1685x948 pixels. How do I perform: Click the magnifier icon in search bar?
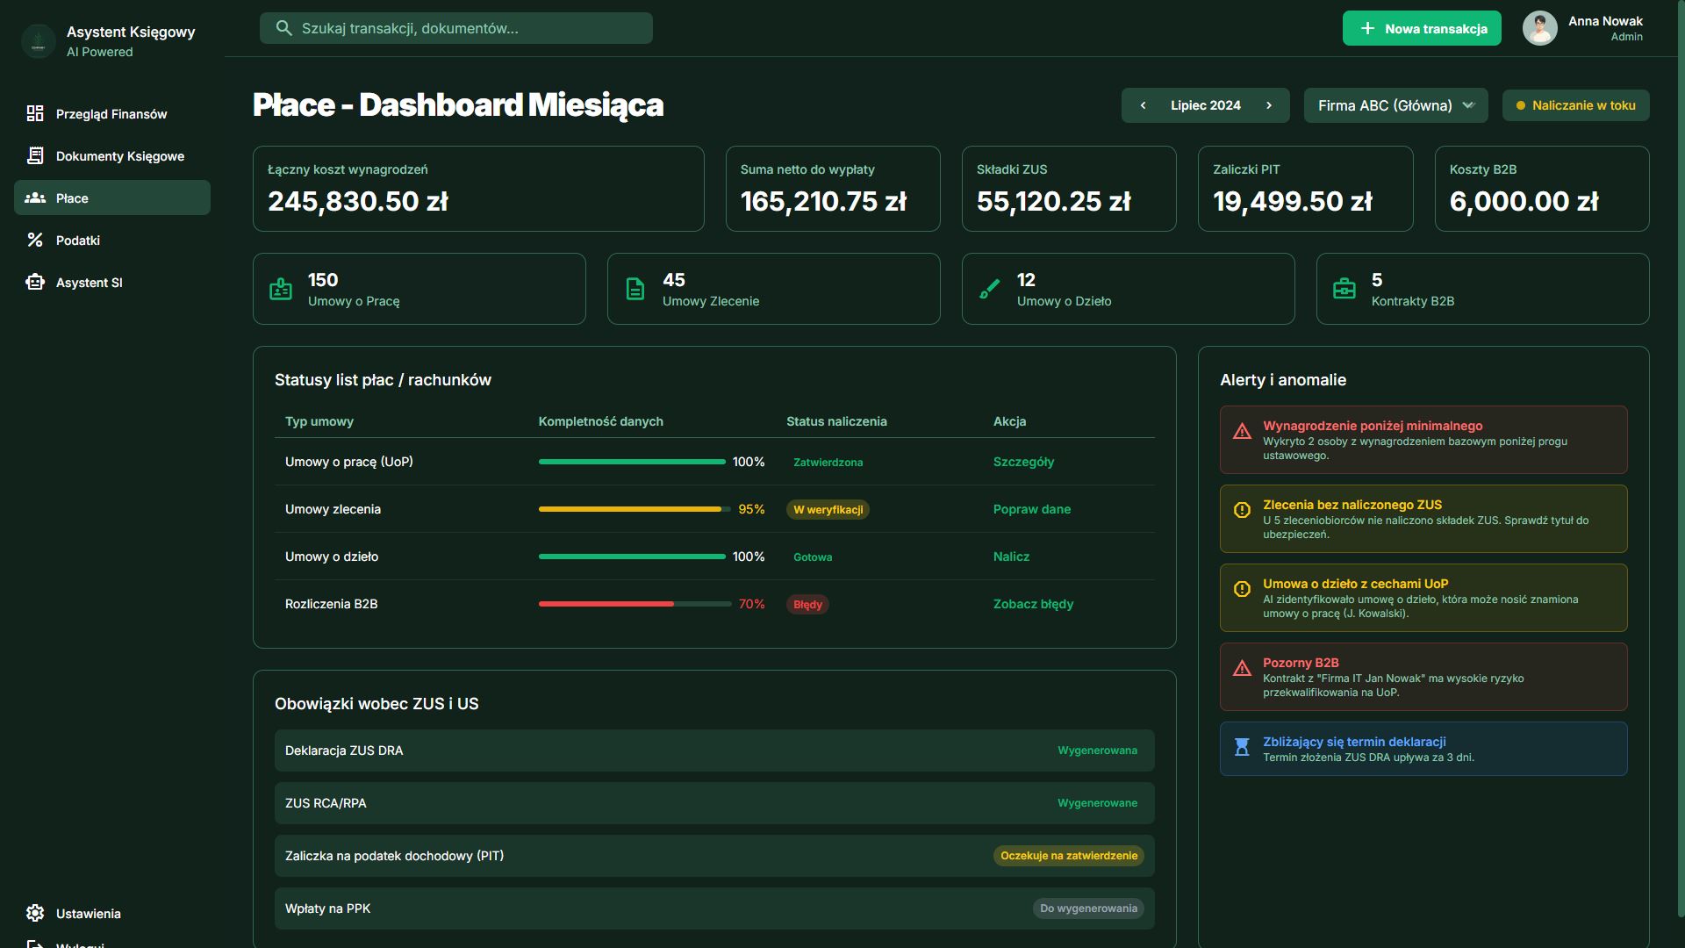point(283,28)
